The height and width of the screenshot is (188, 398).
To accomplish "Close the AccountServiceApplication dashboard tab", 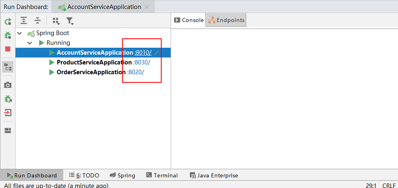I will 147,7.
